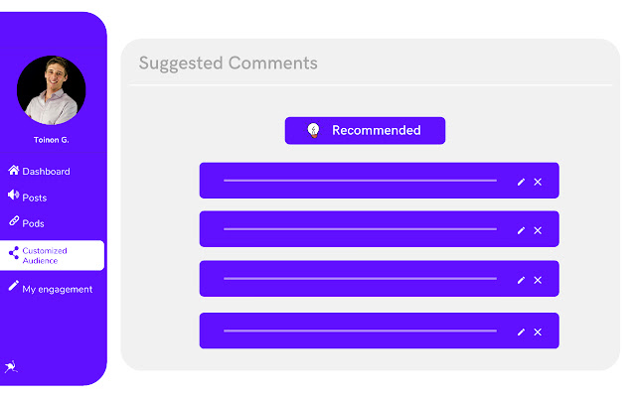636x397 pixels.
Task: Close the third suggested comment
Action: (538, 280)
